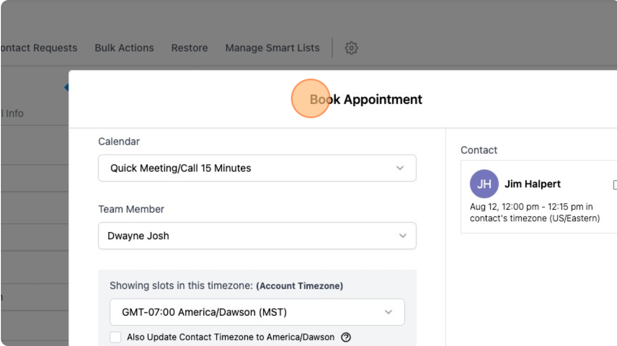Click the icon right of Jim Halpert
Viewport: 617px width, 346px height.
[x=615, y=185]
